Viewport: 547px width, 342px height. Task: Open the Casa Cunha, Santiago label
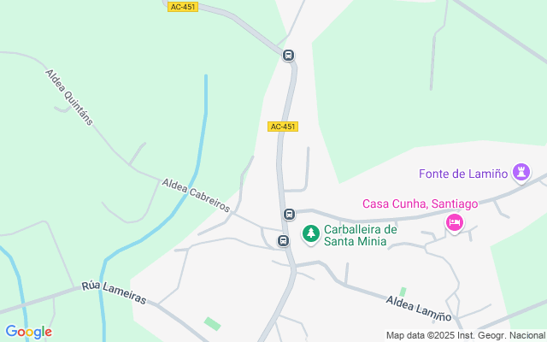(420, 203)
